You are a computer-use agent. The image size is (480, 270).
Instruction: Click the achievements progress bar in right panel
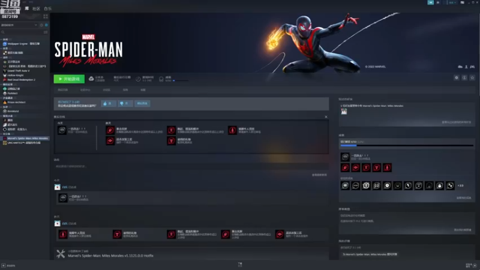click(407, 145)
